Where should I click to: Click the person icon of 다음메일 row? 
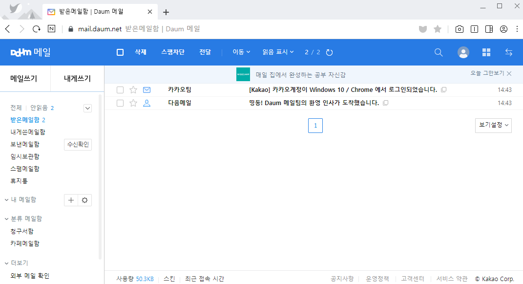[147, 103]
